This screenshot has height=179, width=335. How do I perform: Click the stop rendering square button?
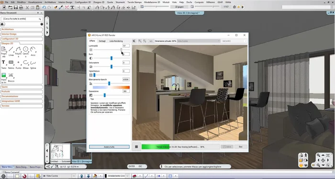[136, 147]
